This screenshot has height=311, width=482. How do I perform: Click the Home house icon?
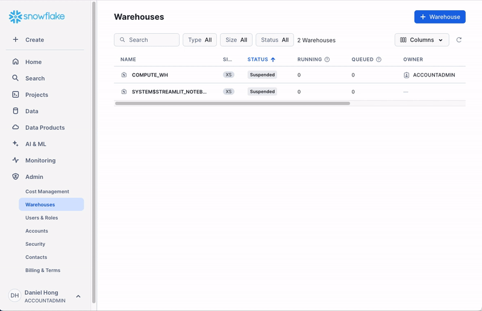tap(16, 61)
